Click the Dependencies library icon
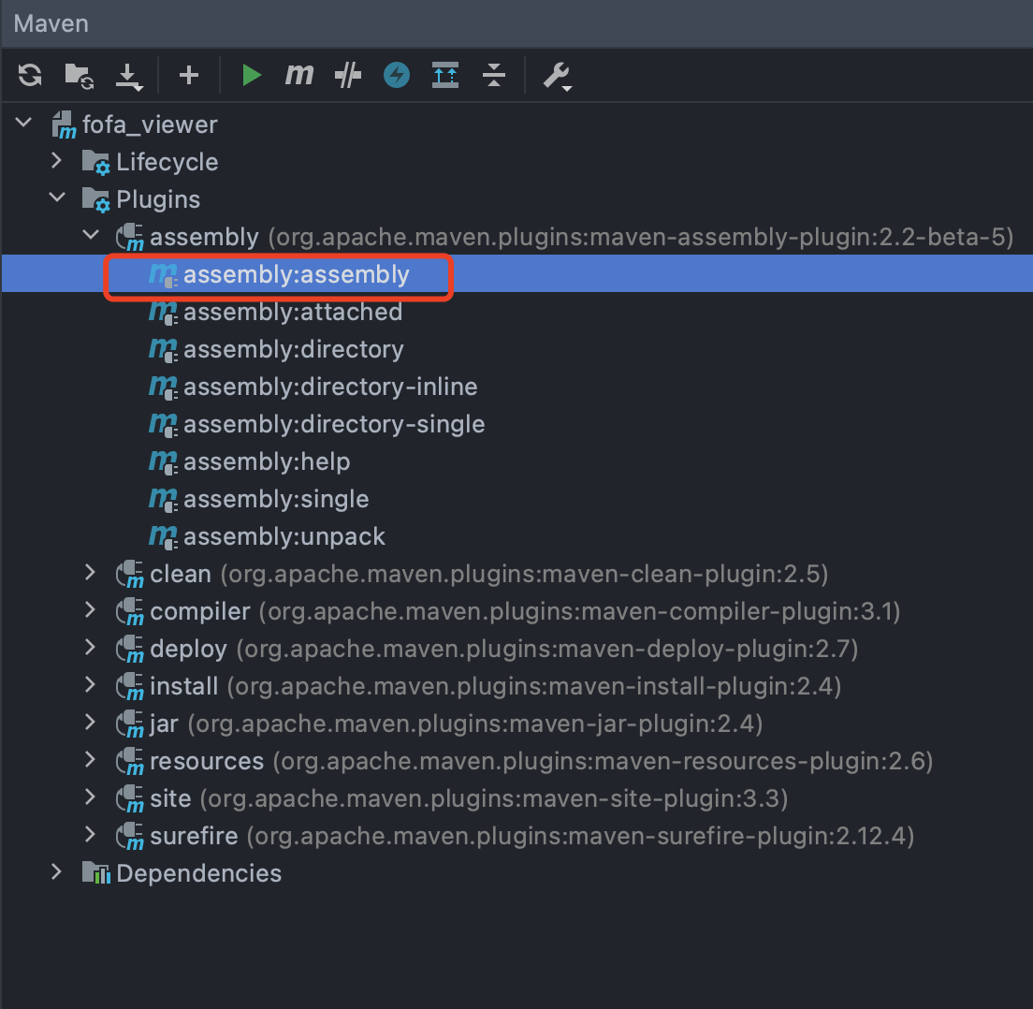This screenshot has height=1009, width=1033. click(96, 872)
